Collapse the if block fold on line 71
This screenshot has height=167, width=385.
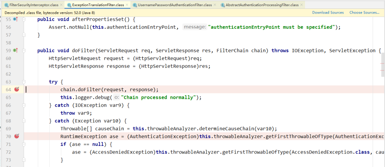[24, 144]
